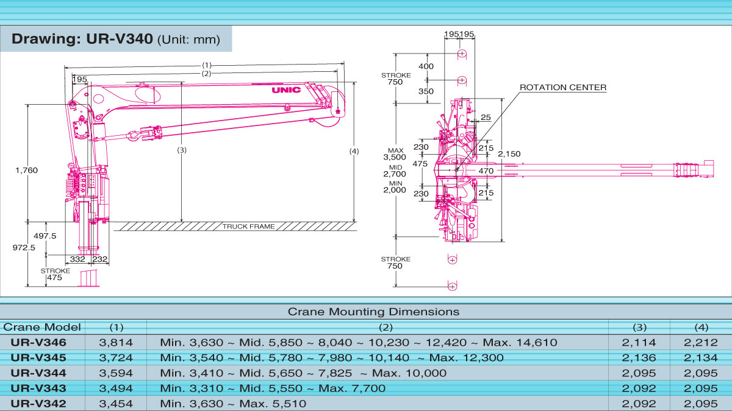Click the "MAX 3,500" outrigger span label
732x411 pixels.
pyautogui.click(x=396, y=153)
